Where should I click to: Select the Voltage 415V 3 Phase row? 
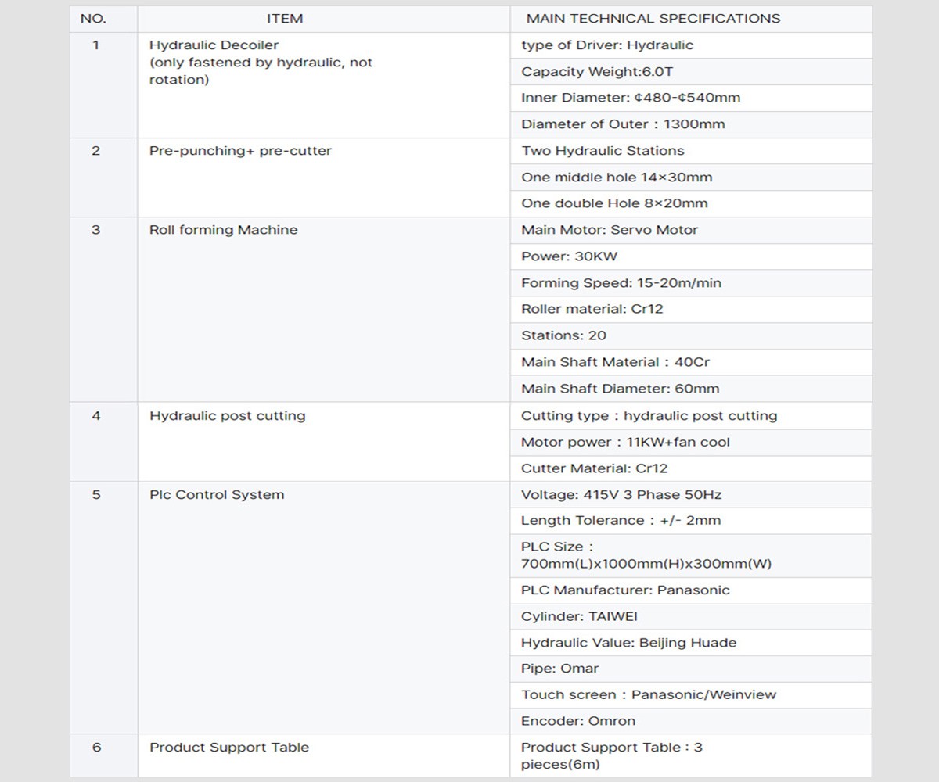621,495
